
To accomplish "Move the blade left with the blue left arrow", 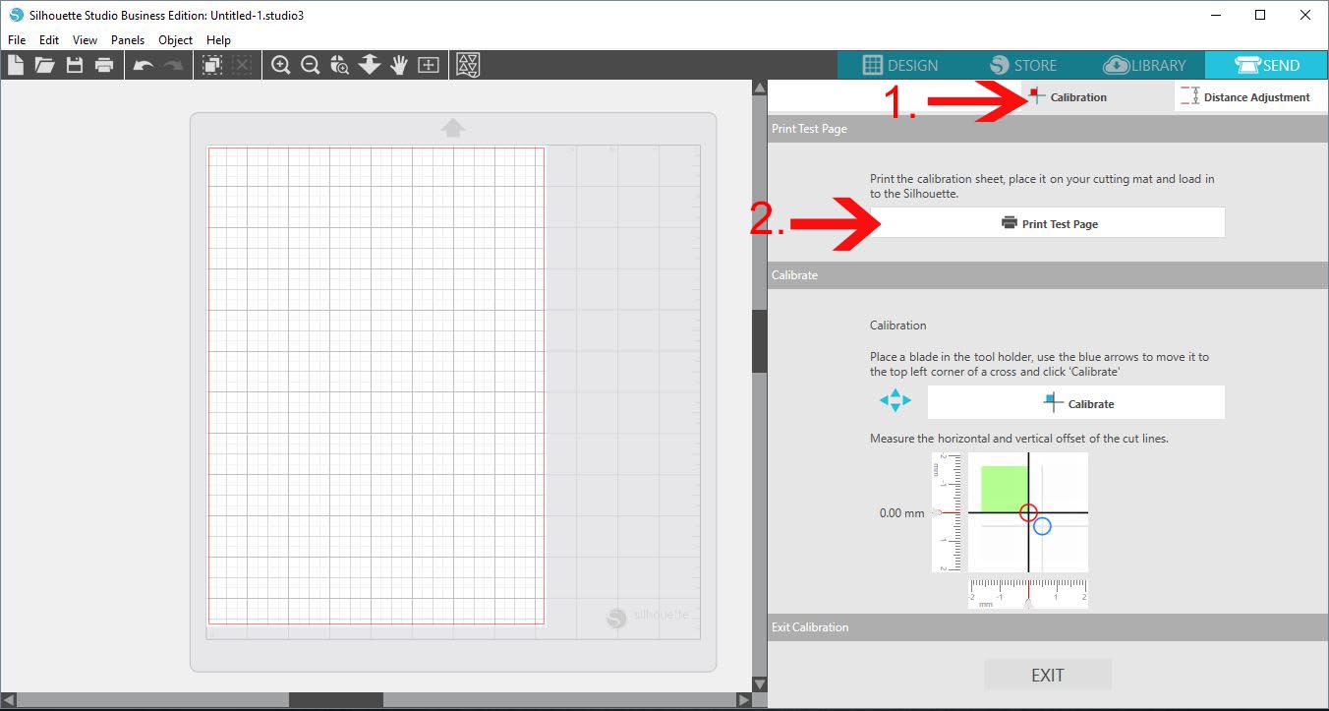I will pyautogui.click(x=884, y=401).
